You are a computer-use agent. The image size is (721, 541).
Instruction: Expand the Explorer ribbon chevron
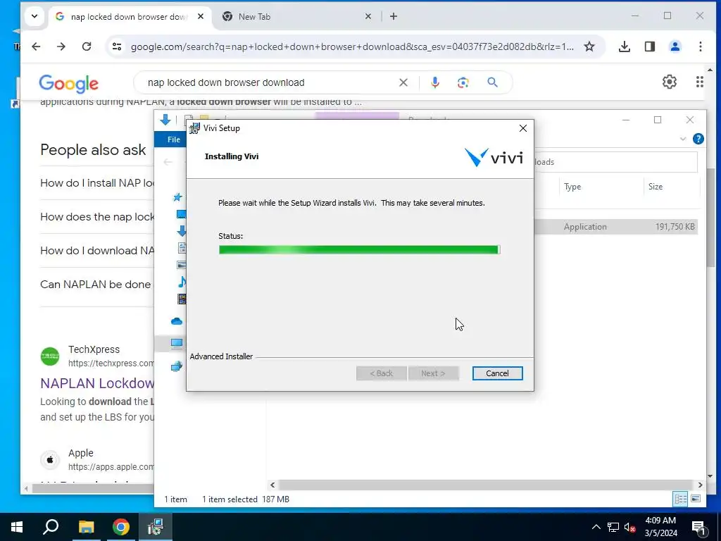[683, 139]
